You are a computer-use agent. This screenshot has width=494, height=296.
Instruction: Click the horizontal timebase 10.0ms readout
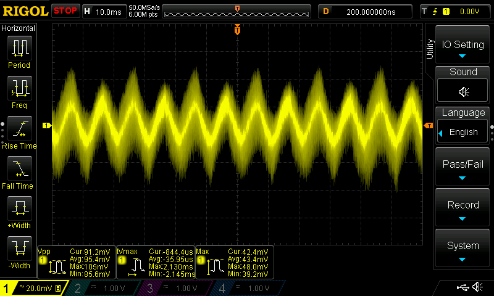point(109,12)
